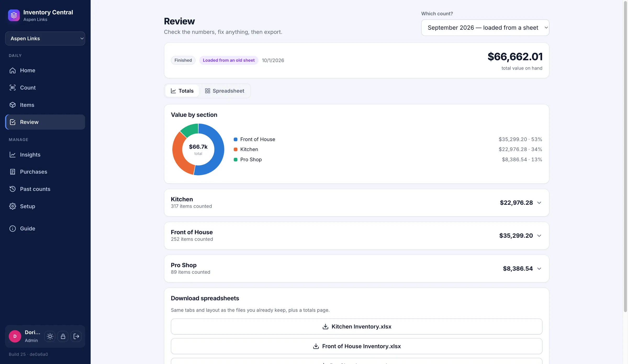
Task: Click the Finished status badge
Action: click(x=183, y=60)
